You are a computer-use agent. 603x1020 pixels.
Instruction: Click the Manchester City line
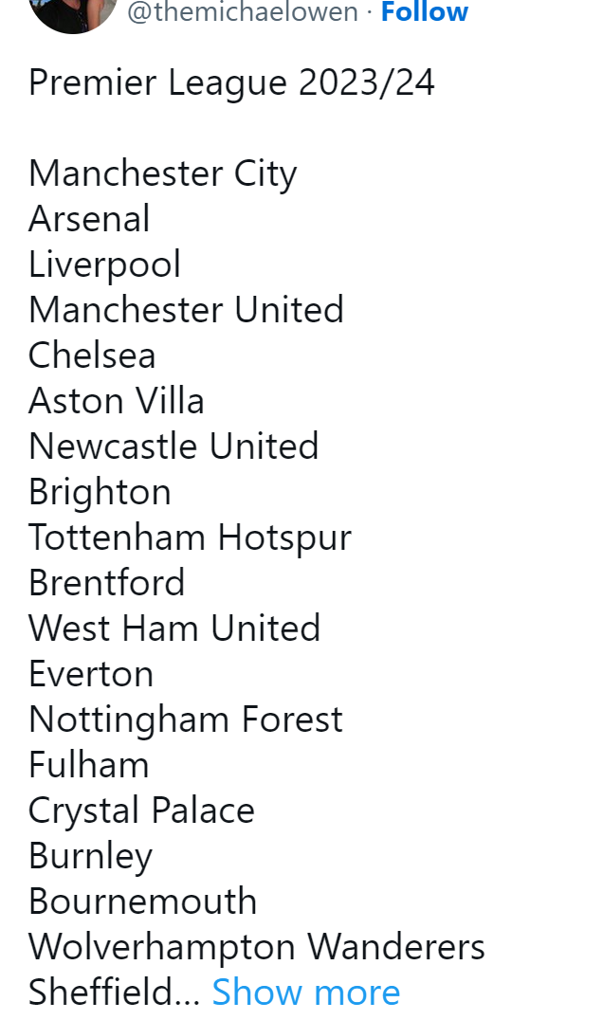(x=162, y=173)
